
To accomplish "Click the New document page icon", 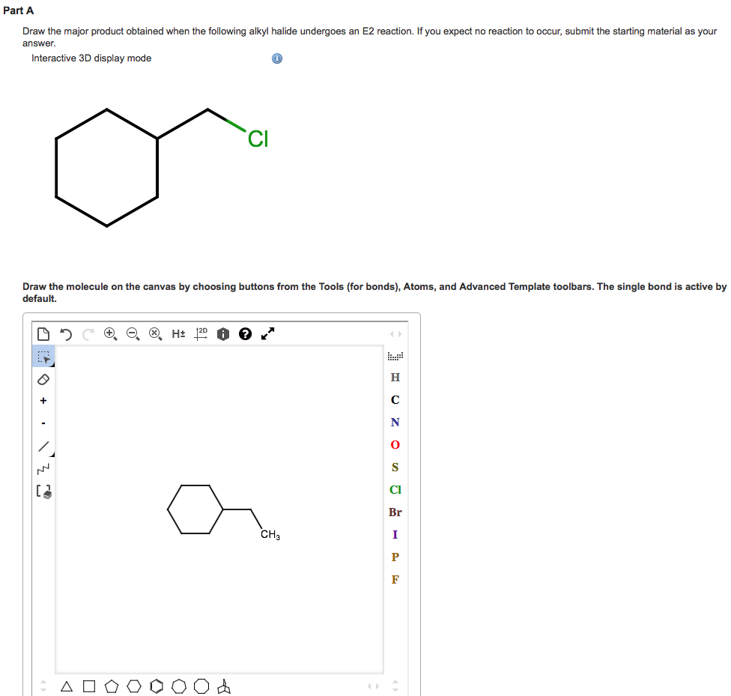I will pyautogui.click(x=43, y=333).
